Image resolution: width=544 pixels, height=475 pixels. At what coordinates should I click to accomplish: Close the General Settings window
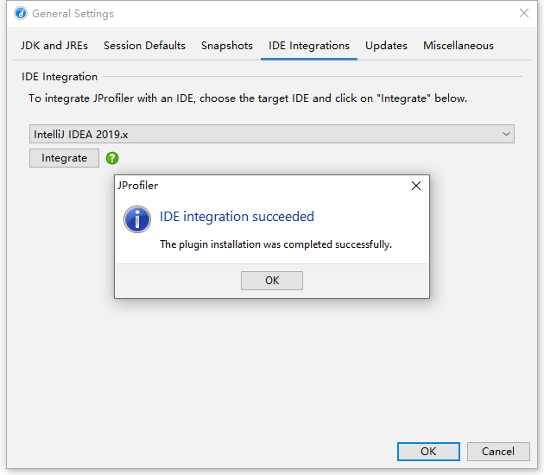[523, 14]
